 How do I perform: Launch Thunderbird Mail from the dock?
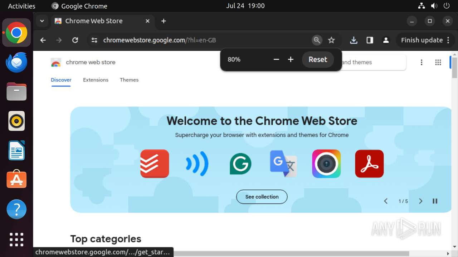[x=16, y=62]
